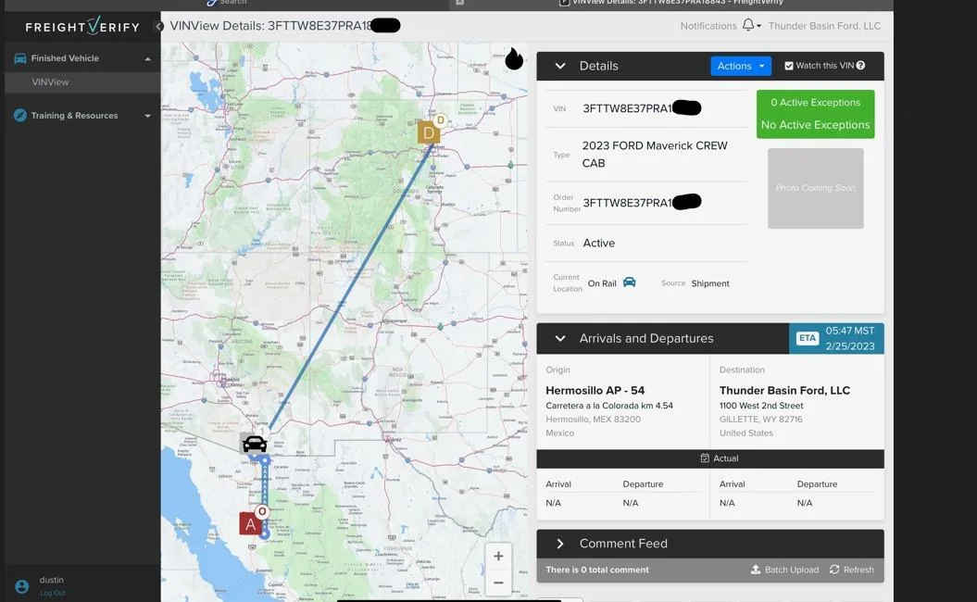The image size is (977, 602).
Task: Click the help question mark beside Watch this VIN
Action: 860,66
